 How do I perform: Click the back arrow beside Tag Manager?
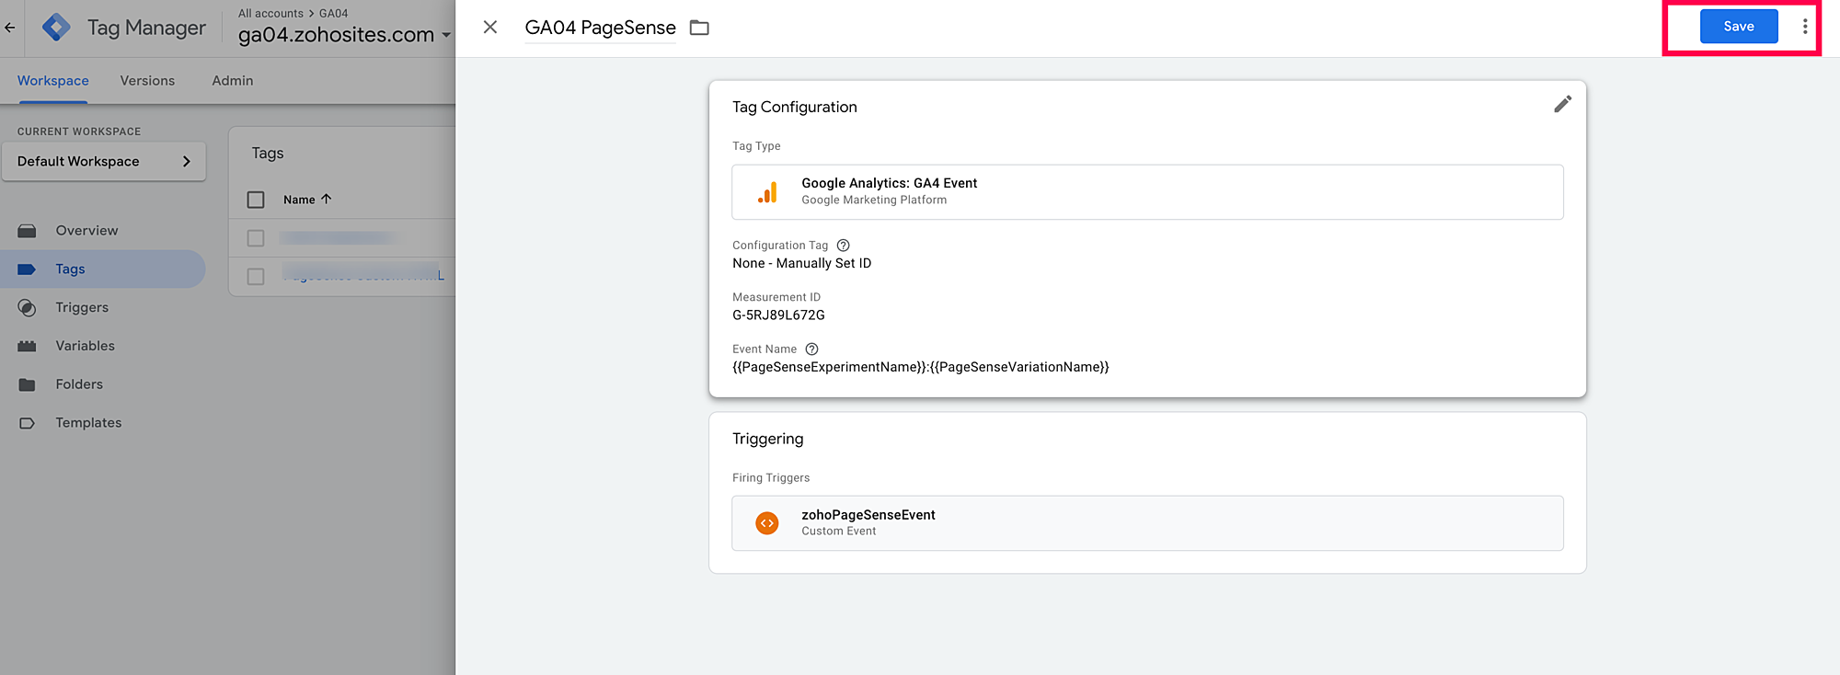tap(10, 28)
